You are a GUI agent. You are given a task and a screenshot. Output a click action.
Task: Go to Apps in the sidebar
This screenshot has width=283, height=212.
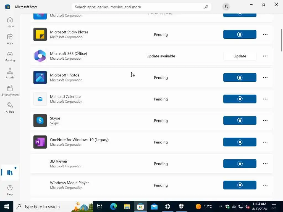pos(10,39)
